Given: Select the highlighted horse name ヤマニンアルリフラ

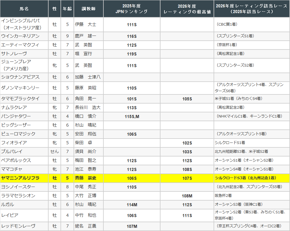Looking at the screenshot, I should click(20, 178).
